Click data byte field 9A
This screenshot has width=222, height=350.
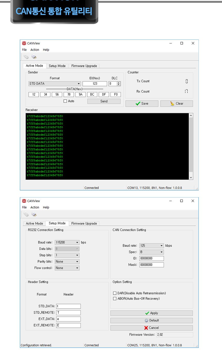point(81,95)
